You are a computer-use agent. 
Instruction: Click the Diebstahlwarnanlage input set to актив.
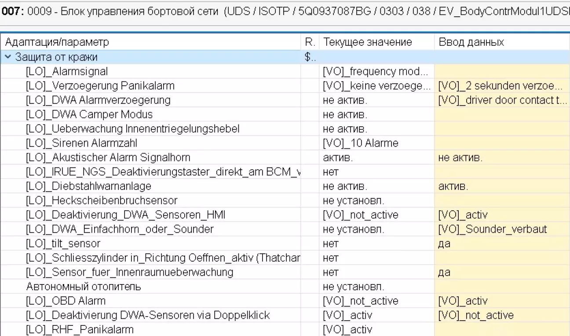(x=501, y=186)
